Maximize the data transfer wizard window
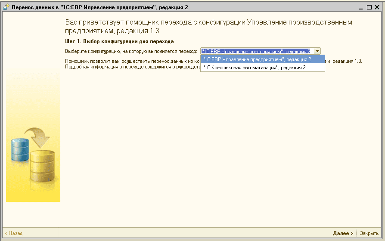Image resolution: width=385 pixels, height=241 pixels. pos(369,7)
